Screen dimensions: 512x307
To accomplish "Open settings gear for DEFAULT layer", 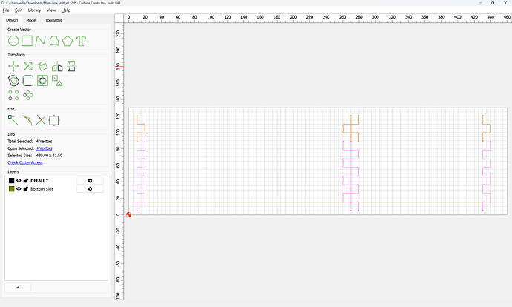I will [x=90, y=180].
